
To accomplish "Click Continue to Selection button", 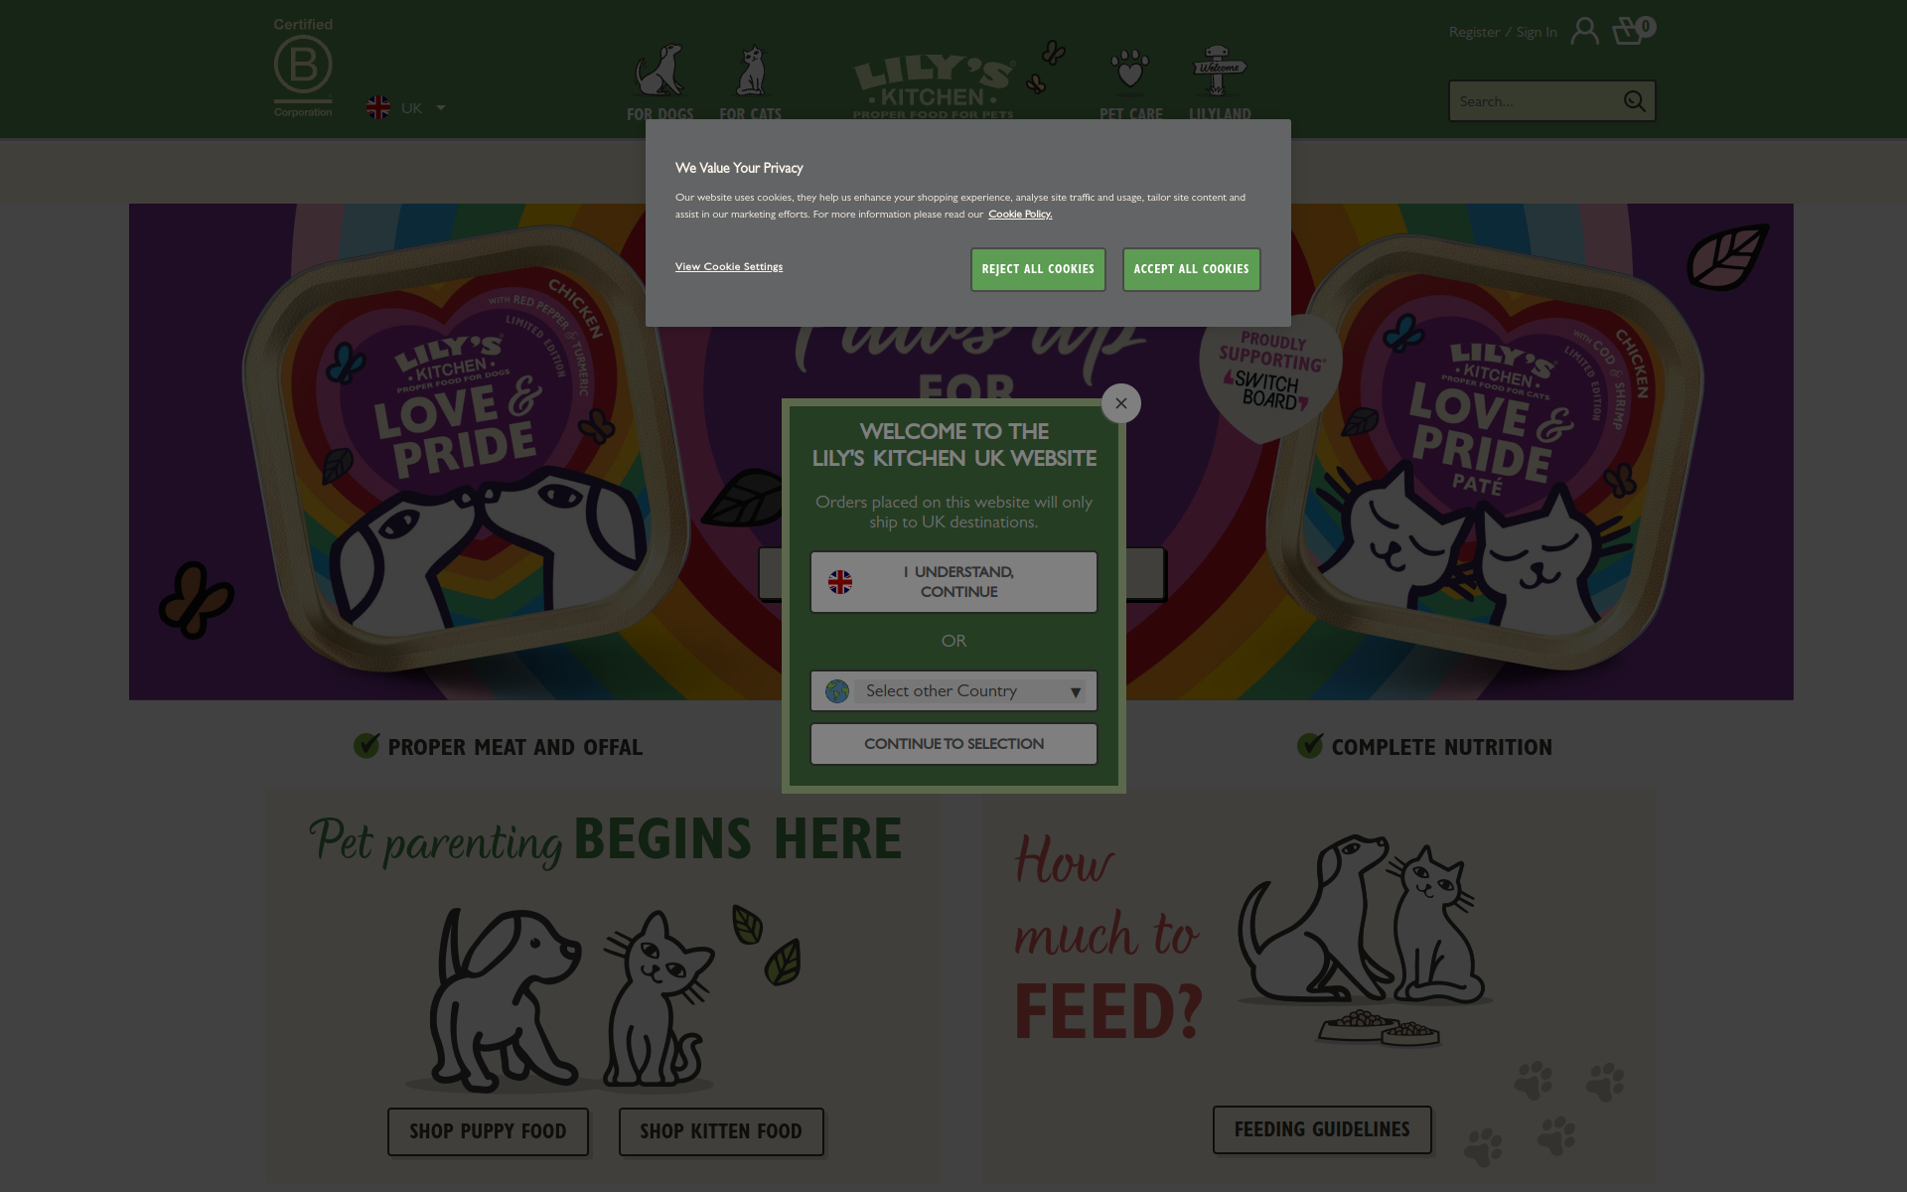I will click(x=953, y=744).
